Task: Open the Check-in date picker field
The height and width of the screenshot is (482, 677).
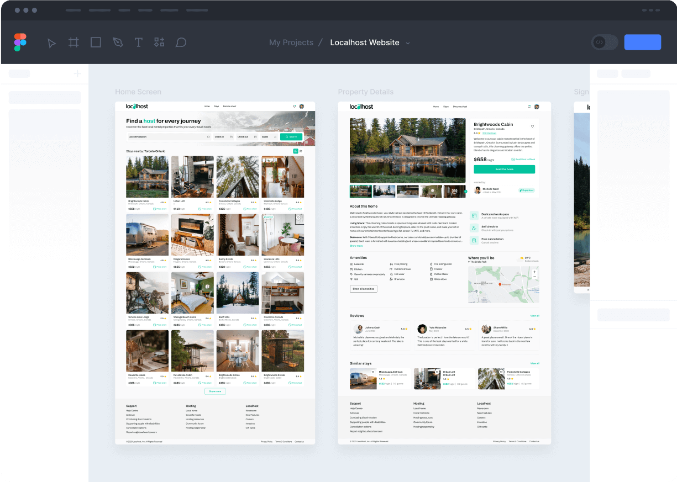Action: [x=223, y=136]
